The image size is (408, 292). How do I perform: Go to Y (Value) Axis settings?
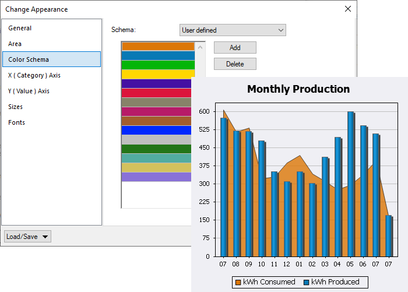[29, 91]
